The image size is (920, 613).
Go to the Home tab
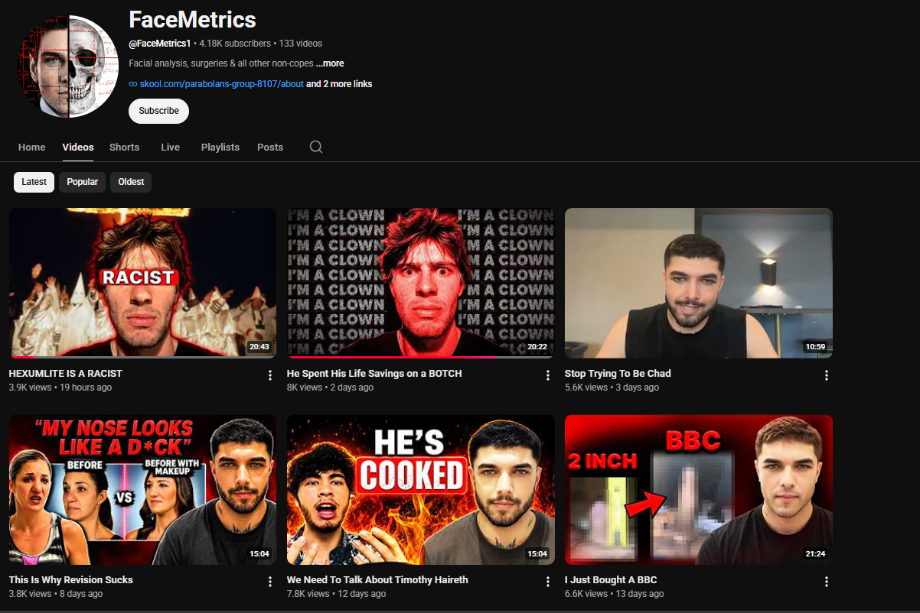[32, 147]
